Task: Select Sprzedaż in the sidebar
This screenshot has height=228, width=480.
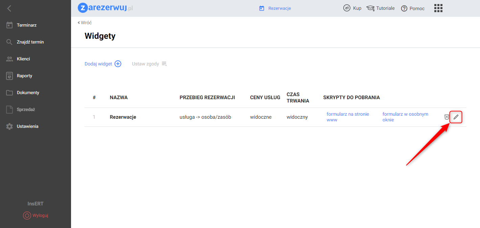Action: [x=26, y=110]
